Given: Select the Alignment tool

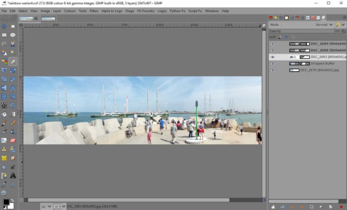Looking at the screenshot, I should [x=13, y=26].
